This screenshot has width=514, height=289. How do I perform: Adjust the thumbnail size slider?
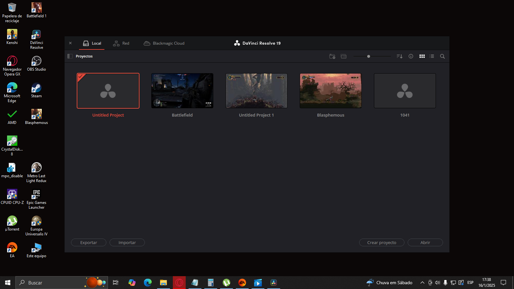[368, 56]
